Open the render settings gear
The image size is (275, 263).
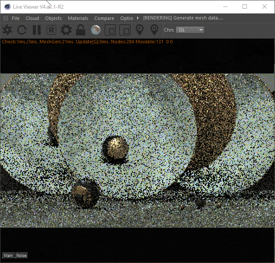click(x=66, y=30)
